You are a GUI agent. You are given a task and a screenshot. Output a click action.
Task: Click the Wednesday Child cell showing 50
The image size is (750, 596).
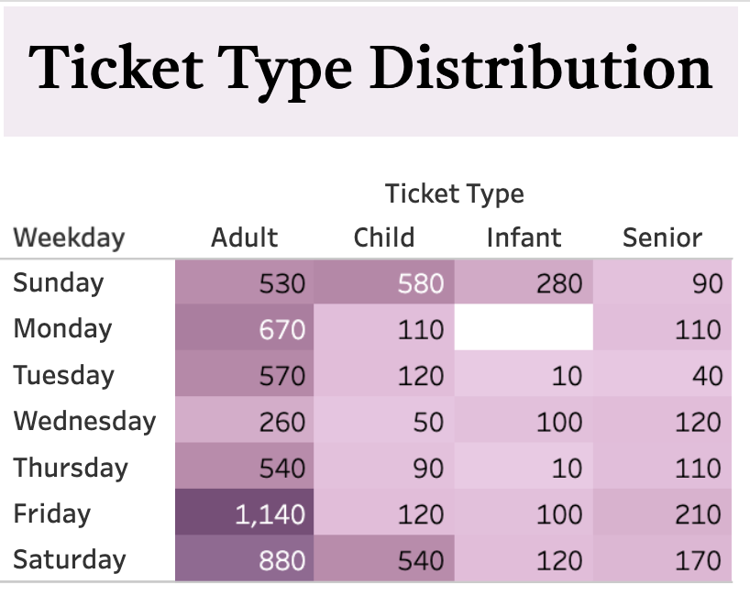384,420
